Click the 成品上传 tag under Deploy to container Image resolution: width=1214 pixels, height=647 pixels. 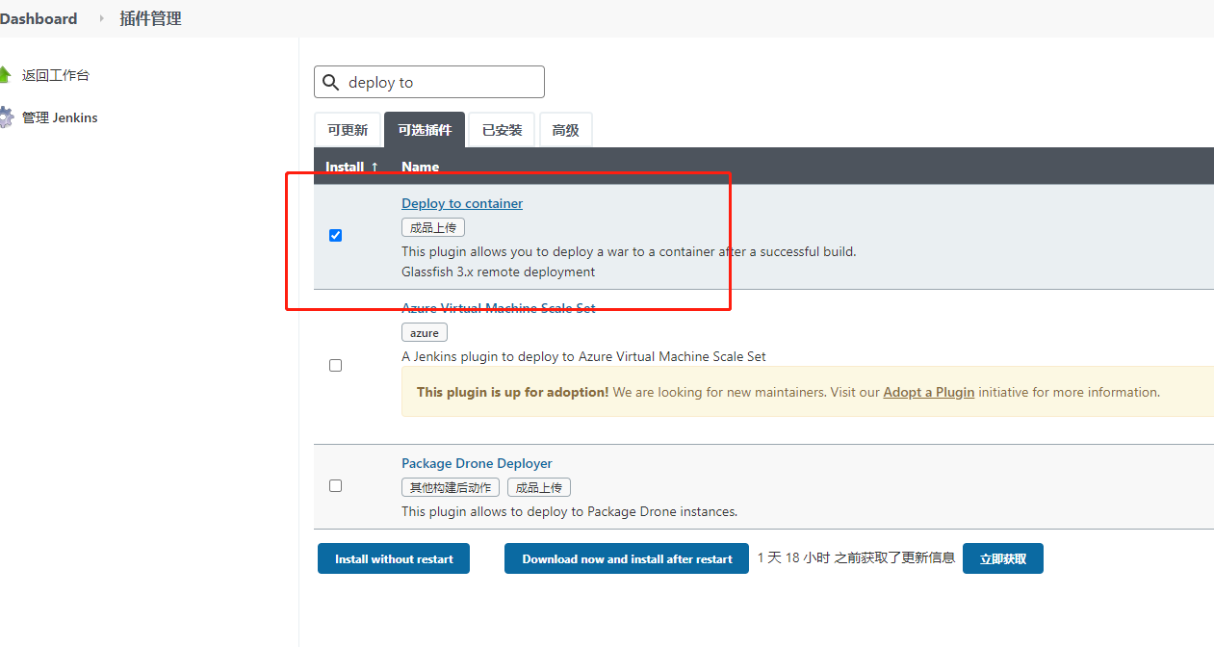433,227
